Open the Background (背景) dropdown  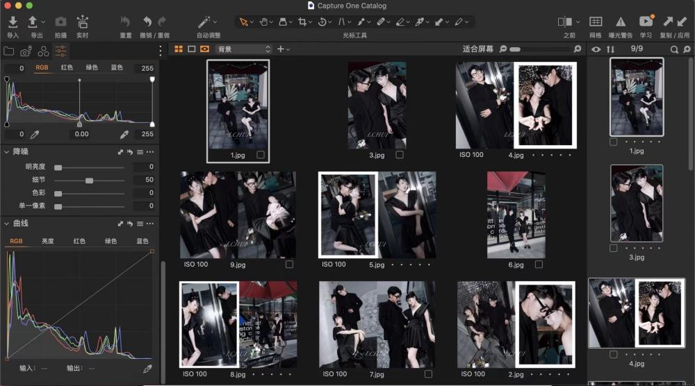(243, 49)
